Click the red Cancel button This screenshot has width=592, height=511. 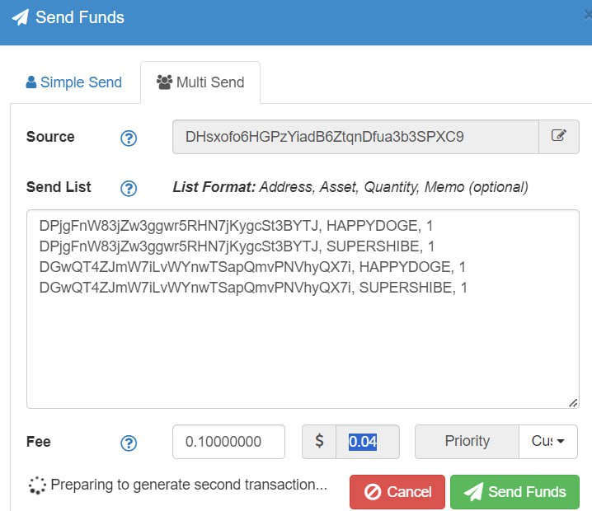point(397,492)
